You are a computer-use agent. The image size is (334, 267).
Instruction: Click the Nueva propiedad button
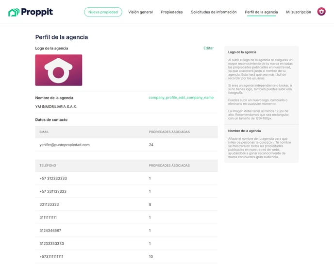(103, 12)
